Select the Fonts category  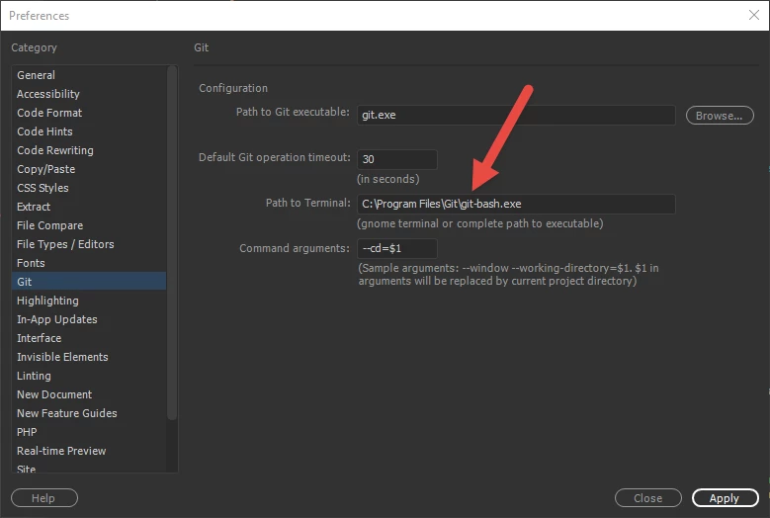point(89,263)
